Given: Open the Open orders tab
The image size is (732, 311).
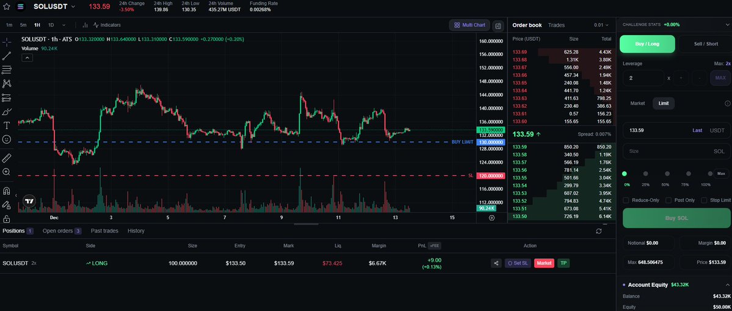Looking at the screenshot, I should [x=62, y=231].
